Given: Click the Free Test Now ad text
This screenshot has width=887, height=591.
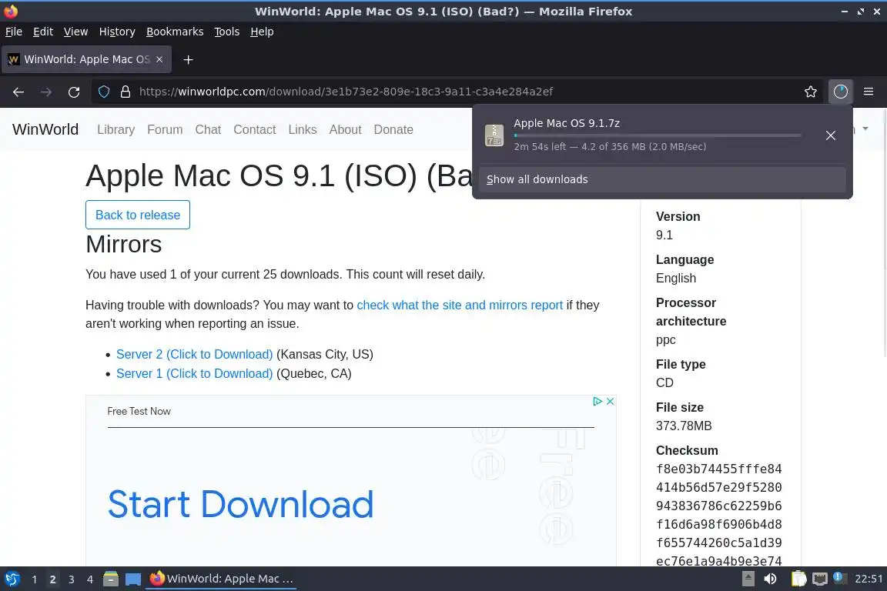Looking at the screenshot, I should [x=139, y=411].
